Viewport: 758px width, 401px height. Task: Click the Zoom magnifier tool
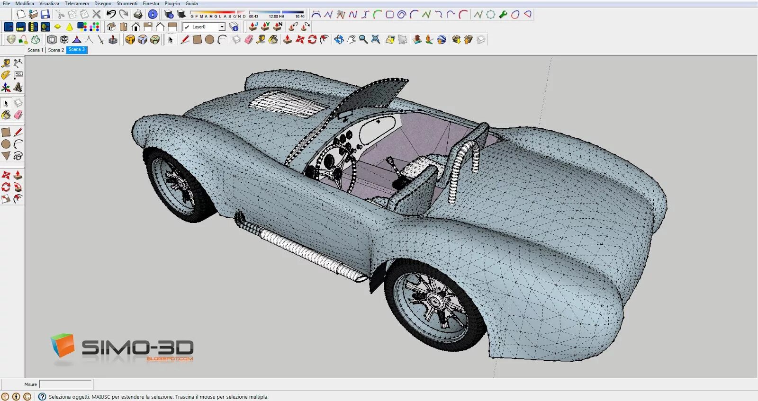click(363, 40)
